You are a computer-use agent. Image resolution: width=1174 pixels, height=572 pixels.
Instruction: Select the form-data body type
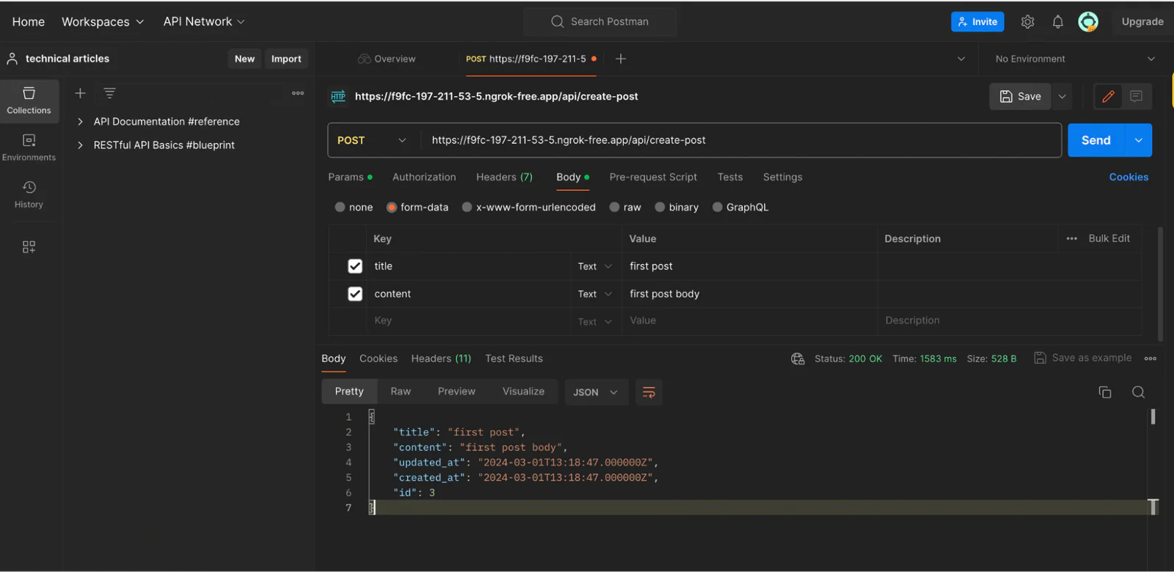(x=392, y=207)
